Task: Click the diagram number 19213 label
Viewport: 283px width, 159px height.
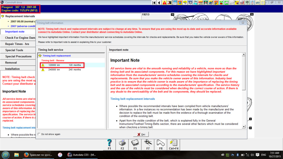Action: 145,14
